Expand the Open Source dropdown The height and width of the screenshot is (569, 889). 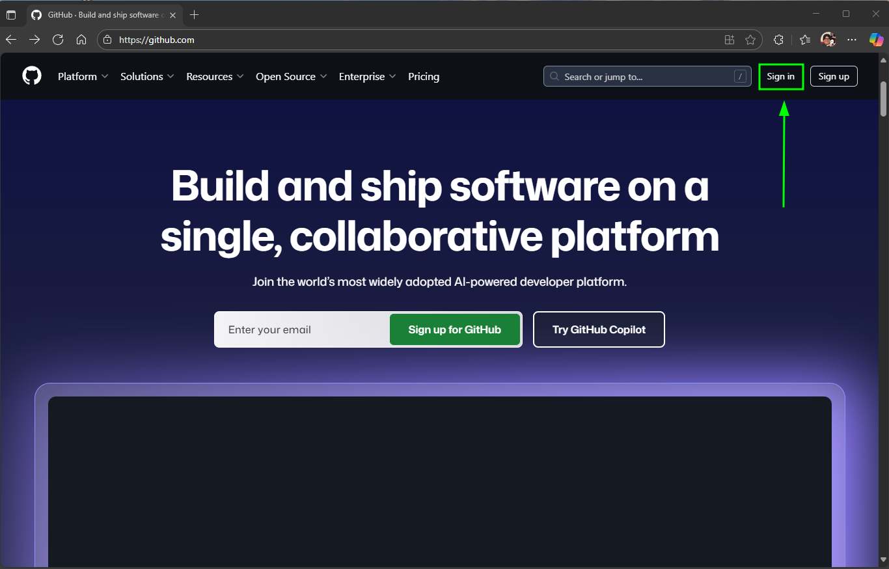(291, 76)
